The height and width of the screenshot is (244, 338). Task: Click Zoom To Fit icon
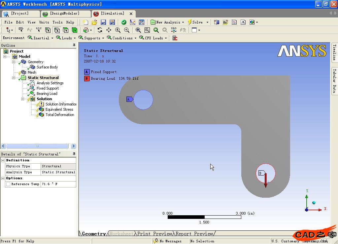(x=138, y=30)
